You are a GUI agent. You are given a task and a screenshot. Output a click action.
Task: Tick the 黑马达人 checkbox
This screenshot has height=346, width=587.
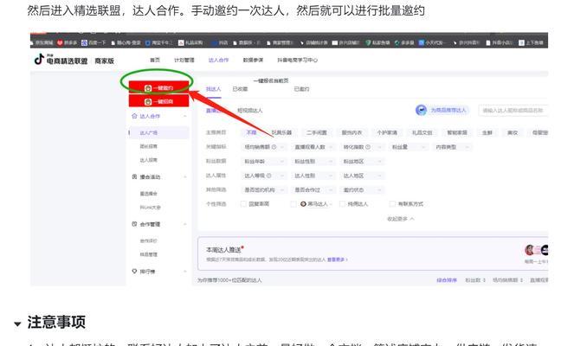(293, 204)
